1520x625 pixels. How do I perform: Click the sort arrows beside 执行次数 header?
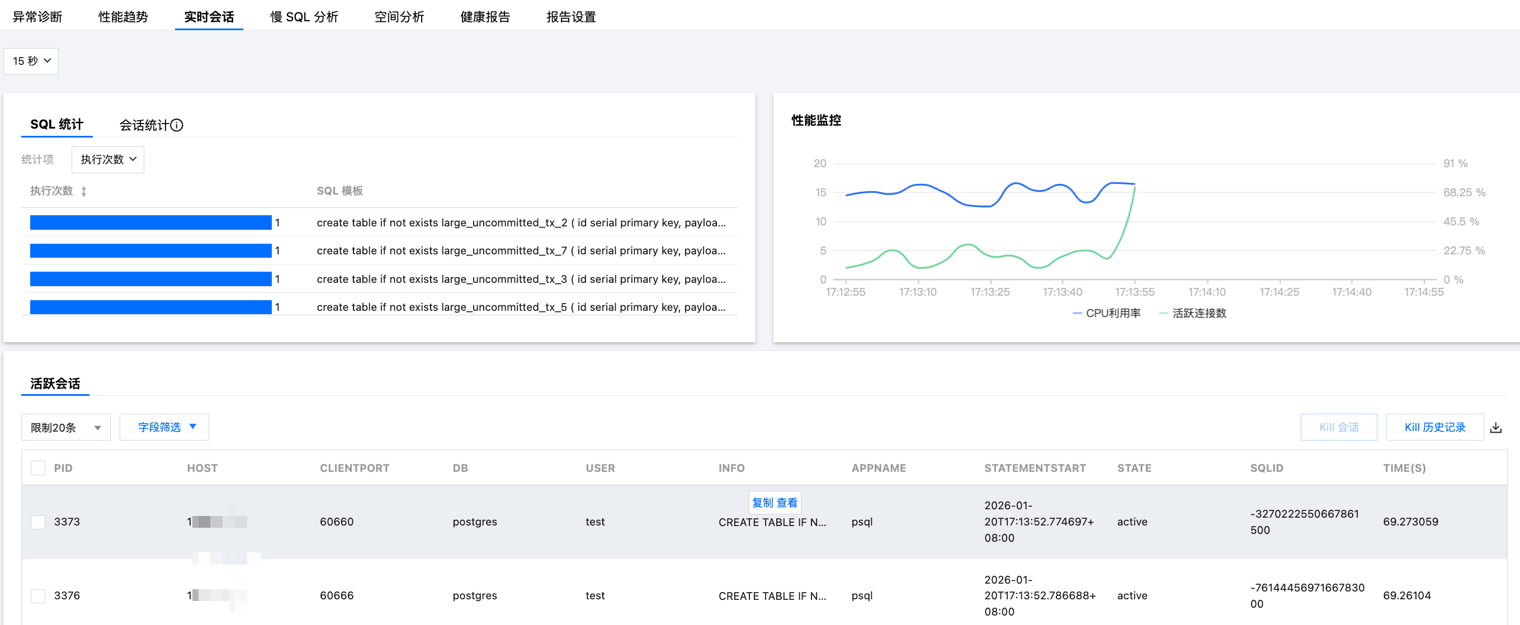click(84, 191)
